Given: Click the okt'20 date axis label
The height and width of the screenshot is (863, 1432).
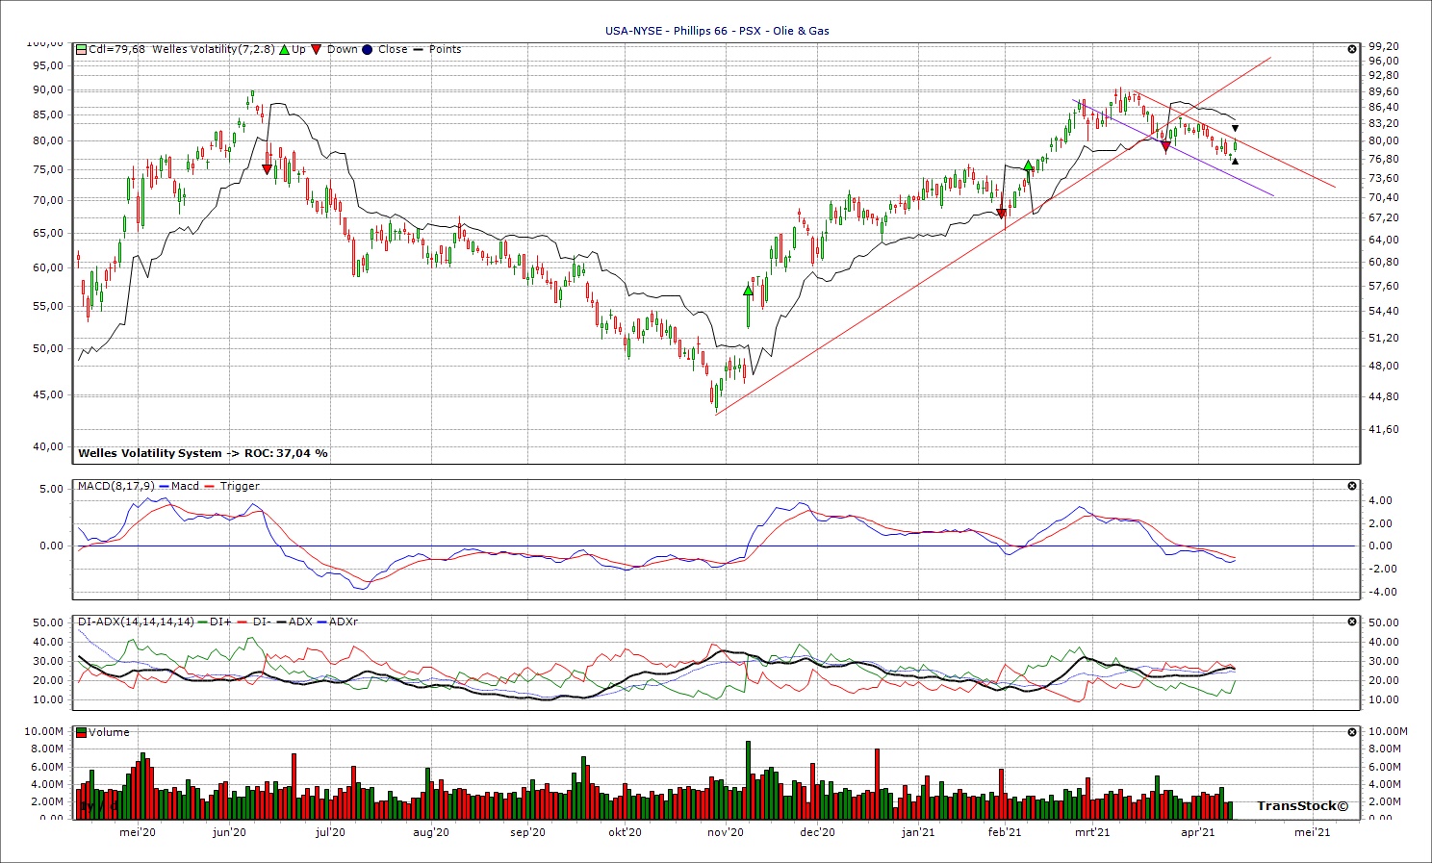Looking at the screenshot, I should tap(625, 832).
